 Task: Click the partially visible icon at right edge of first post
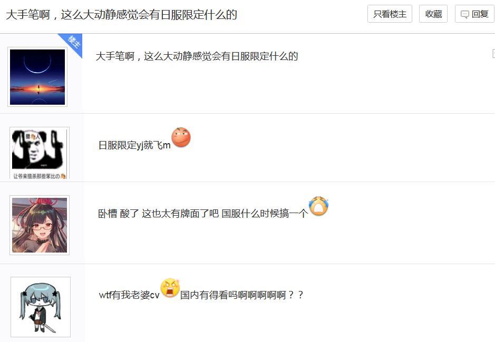[493, 54]
